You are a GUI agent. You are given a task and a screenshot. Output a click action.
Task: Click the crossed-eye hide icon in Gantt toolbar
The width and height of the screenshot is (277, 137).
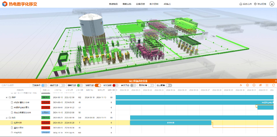coord(260,85)
